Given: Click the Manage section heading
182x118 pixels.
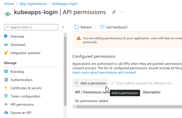Looking at the screenshot, I should pos(10,63).
